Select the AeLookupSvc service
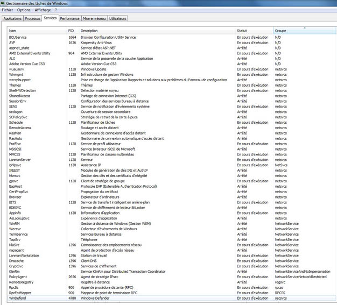Viewport: 337px width, 305px height. [172, 218]
